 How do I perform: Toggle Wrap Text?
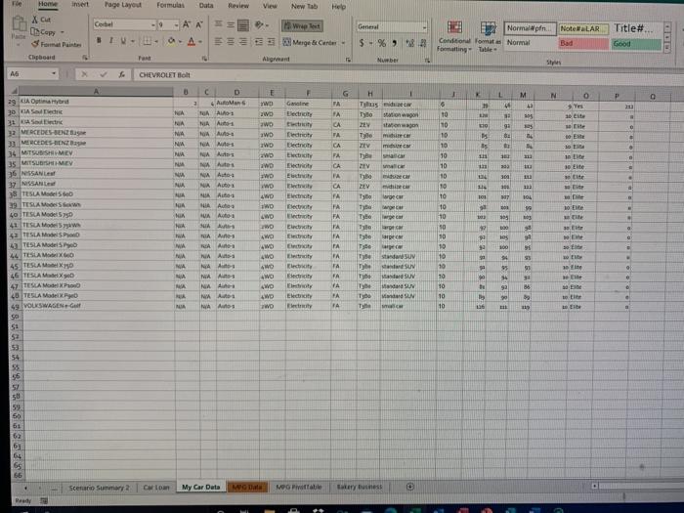pos(302,26)
